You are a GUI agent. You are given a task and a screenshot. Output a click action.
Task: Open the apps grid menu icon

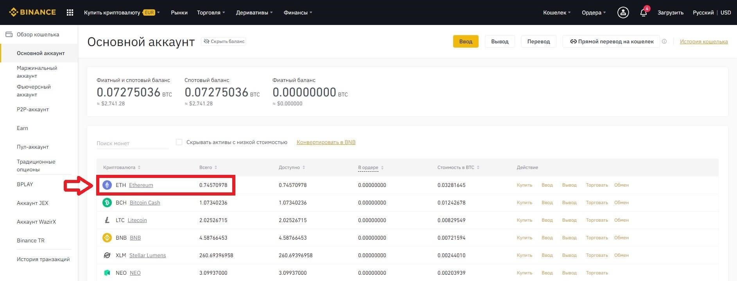(x=70, y=12)
